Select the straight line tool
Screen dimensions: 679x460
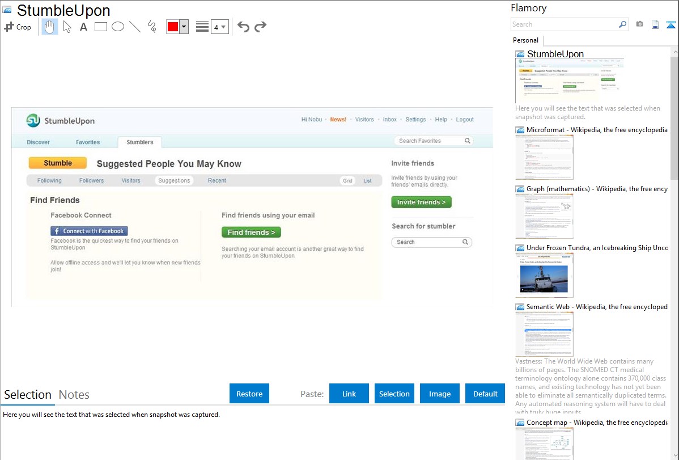pos(135,27)
